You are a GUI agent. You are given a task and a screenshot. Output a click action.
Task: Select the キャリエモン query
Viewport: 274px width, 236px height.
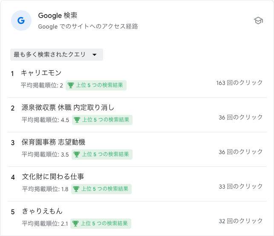point(41,73)
